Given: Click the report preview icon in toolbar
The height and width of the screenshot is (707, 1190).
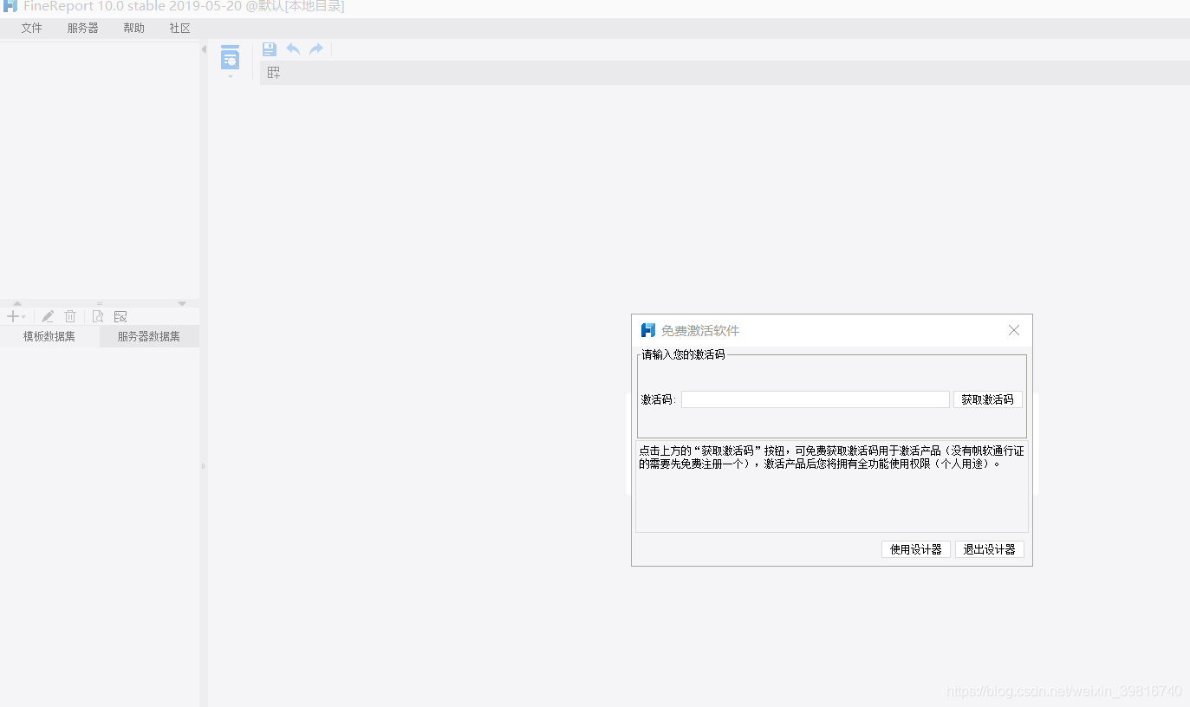Looking at the screenshot, I should pos(230,57).
